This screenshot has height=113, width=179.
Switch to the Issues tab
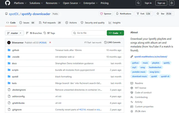pos(27,23)
